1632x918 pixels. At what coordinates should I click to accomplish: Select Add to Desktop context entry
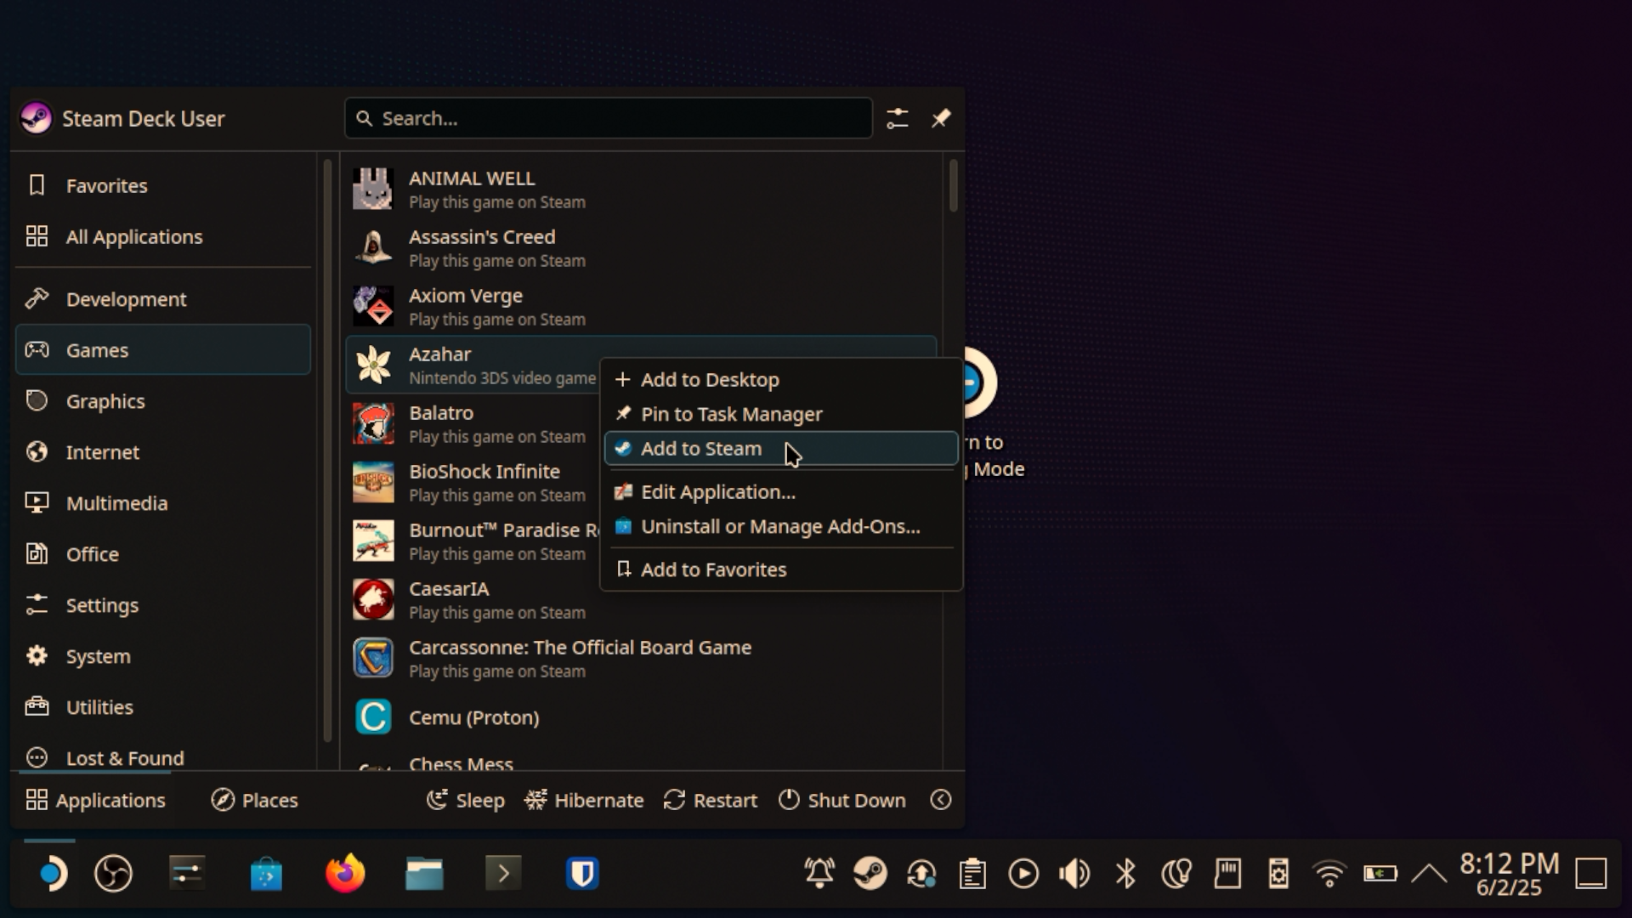coord(781,380)
